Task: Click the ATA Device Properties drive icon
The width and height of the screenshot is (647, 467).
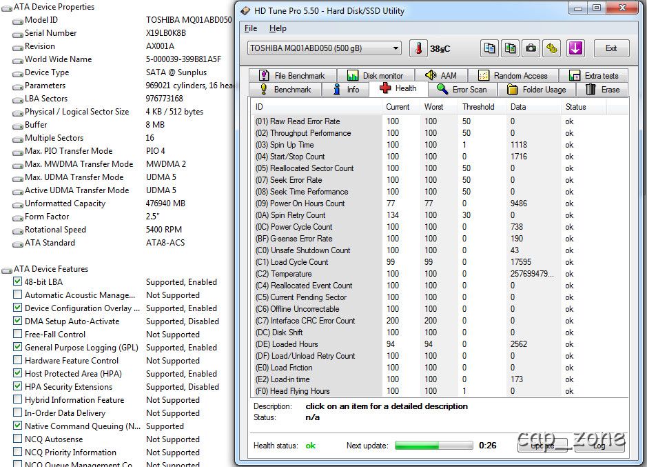Action: tap(7, 8)
